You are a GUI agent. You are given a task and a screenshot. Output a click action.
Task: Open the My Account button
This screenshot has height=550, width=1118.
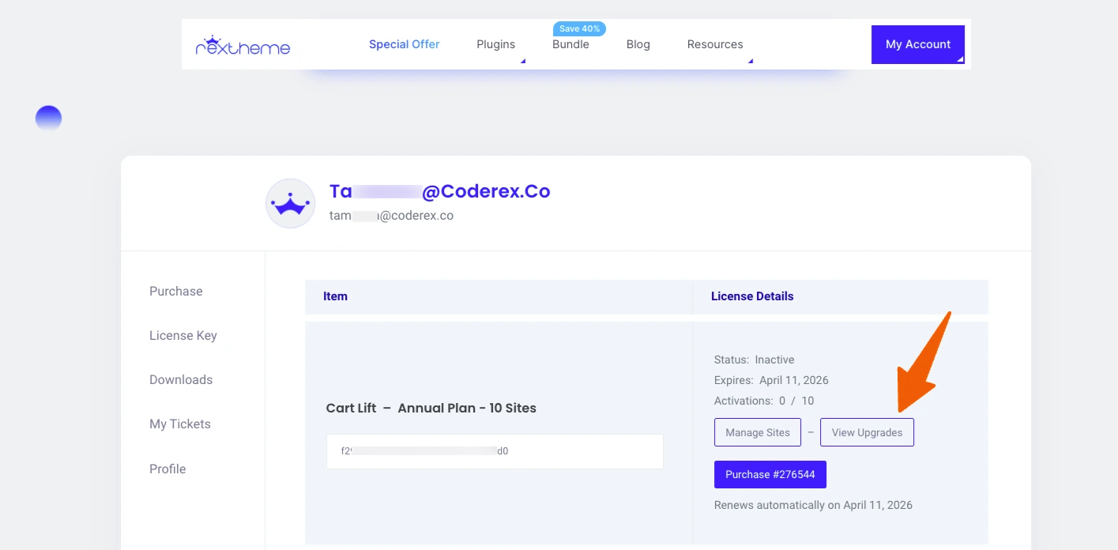[x=918, y=44]
